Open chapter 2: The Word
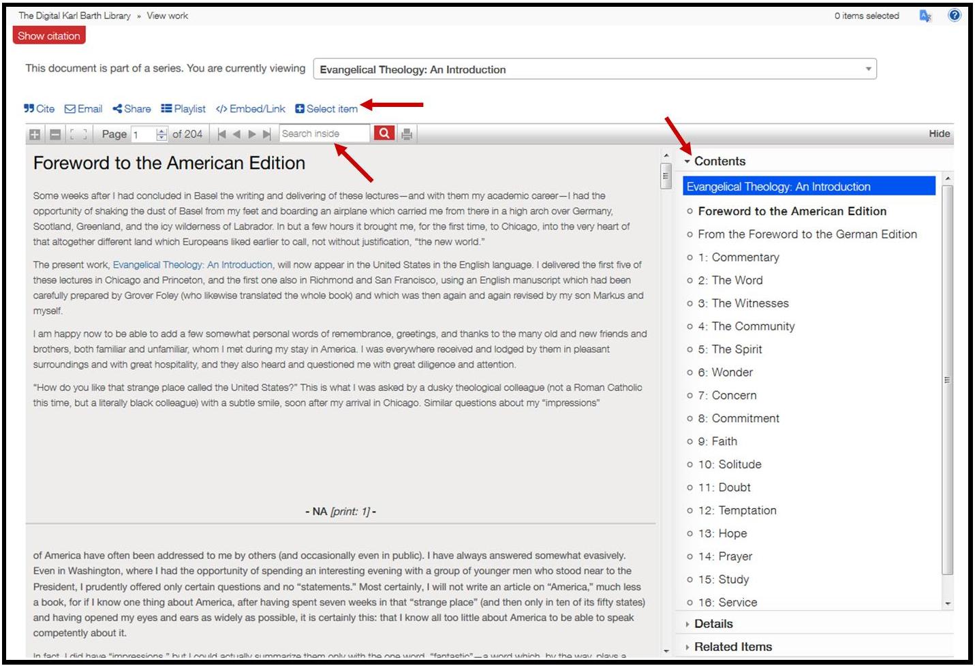975x666 pixels. (x=730, y=281)
